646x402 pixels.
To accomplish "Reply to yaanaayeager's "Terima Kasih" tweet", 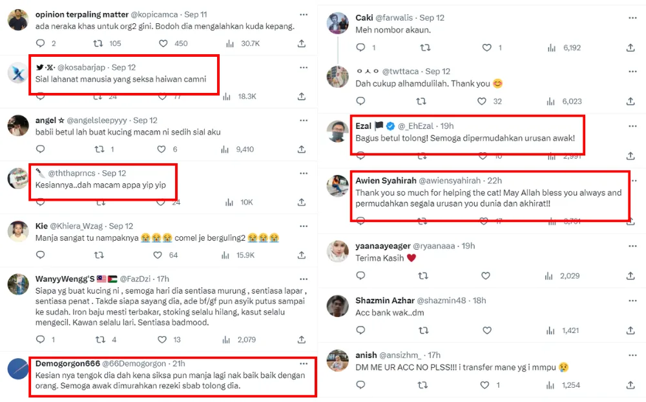I will (361, 276).
